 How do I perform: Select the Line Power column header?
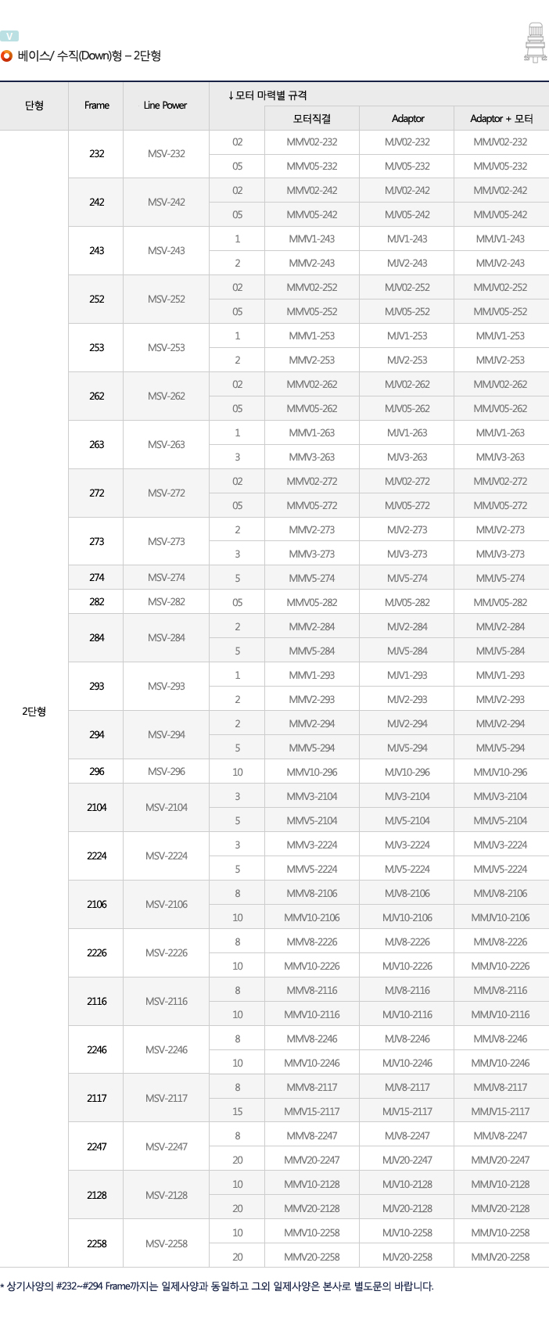[x=166, y=105]
